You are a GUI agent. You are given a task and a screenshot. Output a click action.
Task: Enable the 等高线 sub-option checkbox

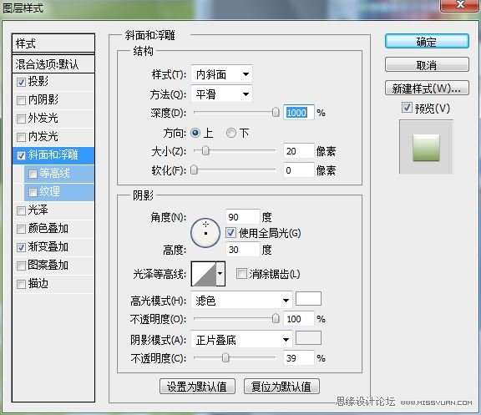click(33, 174)
